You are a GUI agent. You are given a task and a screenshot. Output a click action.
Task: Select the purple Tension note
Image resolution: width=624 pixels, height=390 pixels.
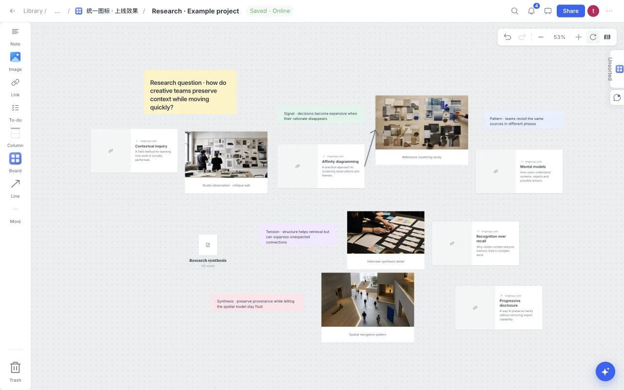(299, 235)
